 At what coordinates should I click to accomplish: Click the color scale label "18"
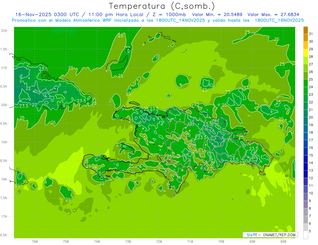point(311,132)
